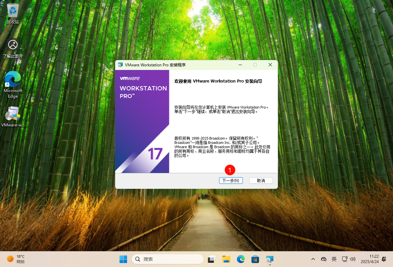Viewport: 393px width, 267px height.
Task: Click the VMware Workstation Pro 17 banner image
Action: tap(142, 121)
